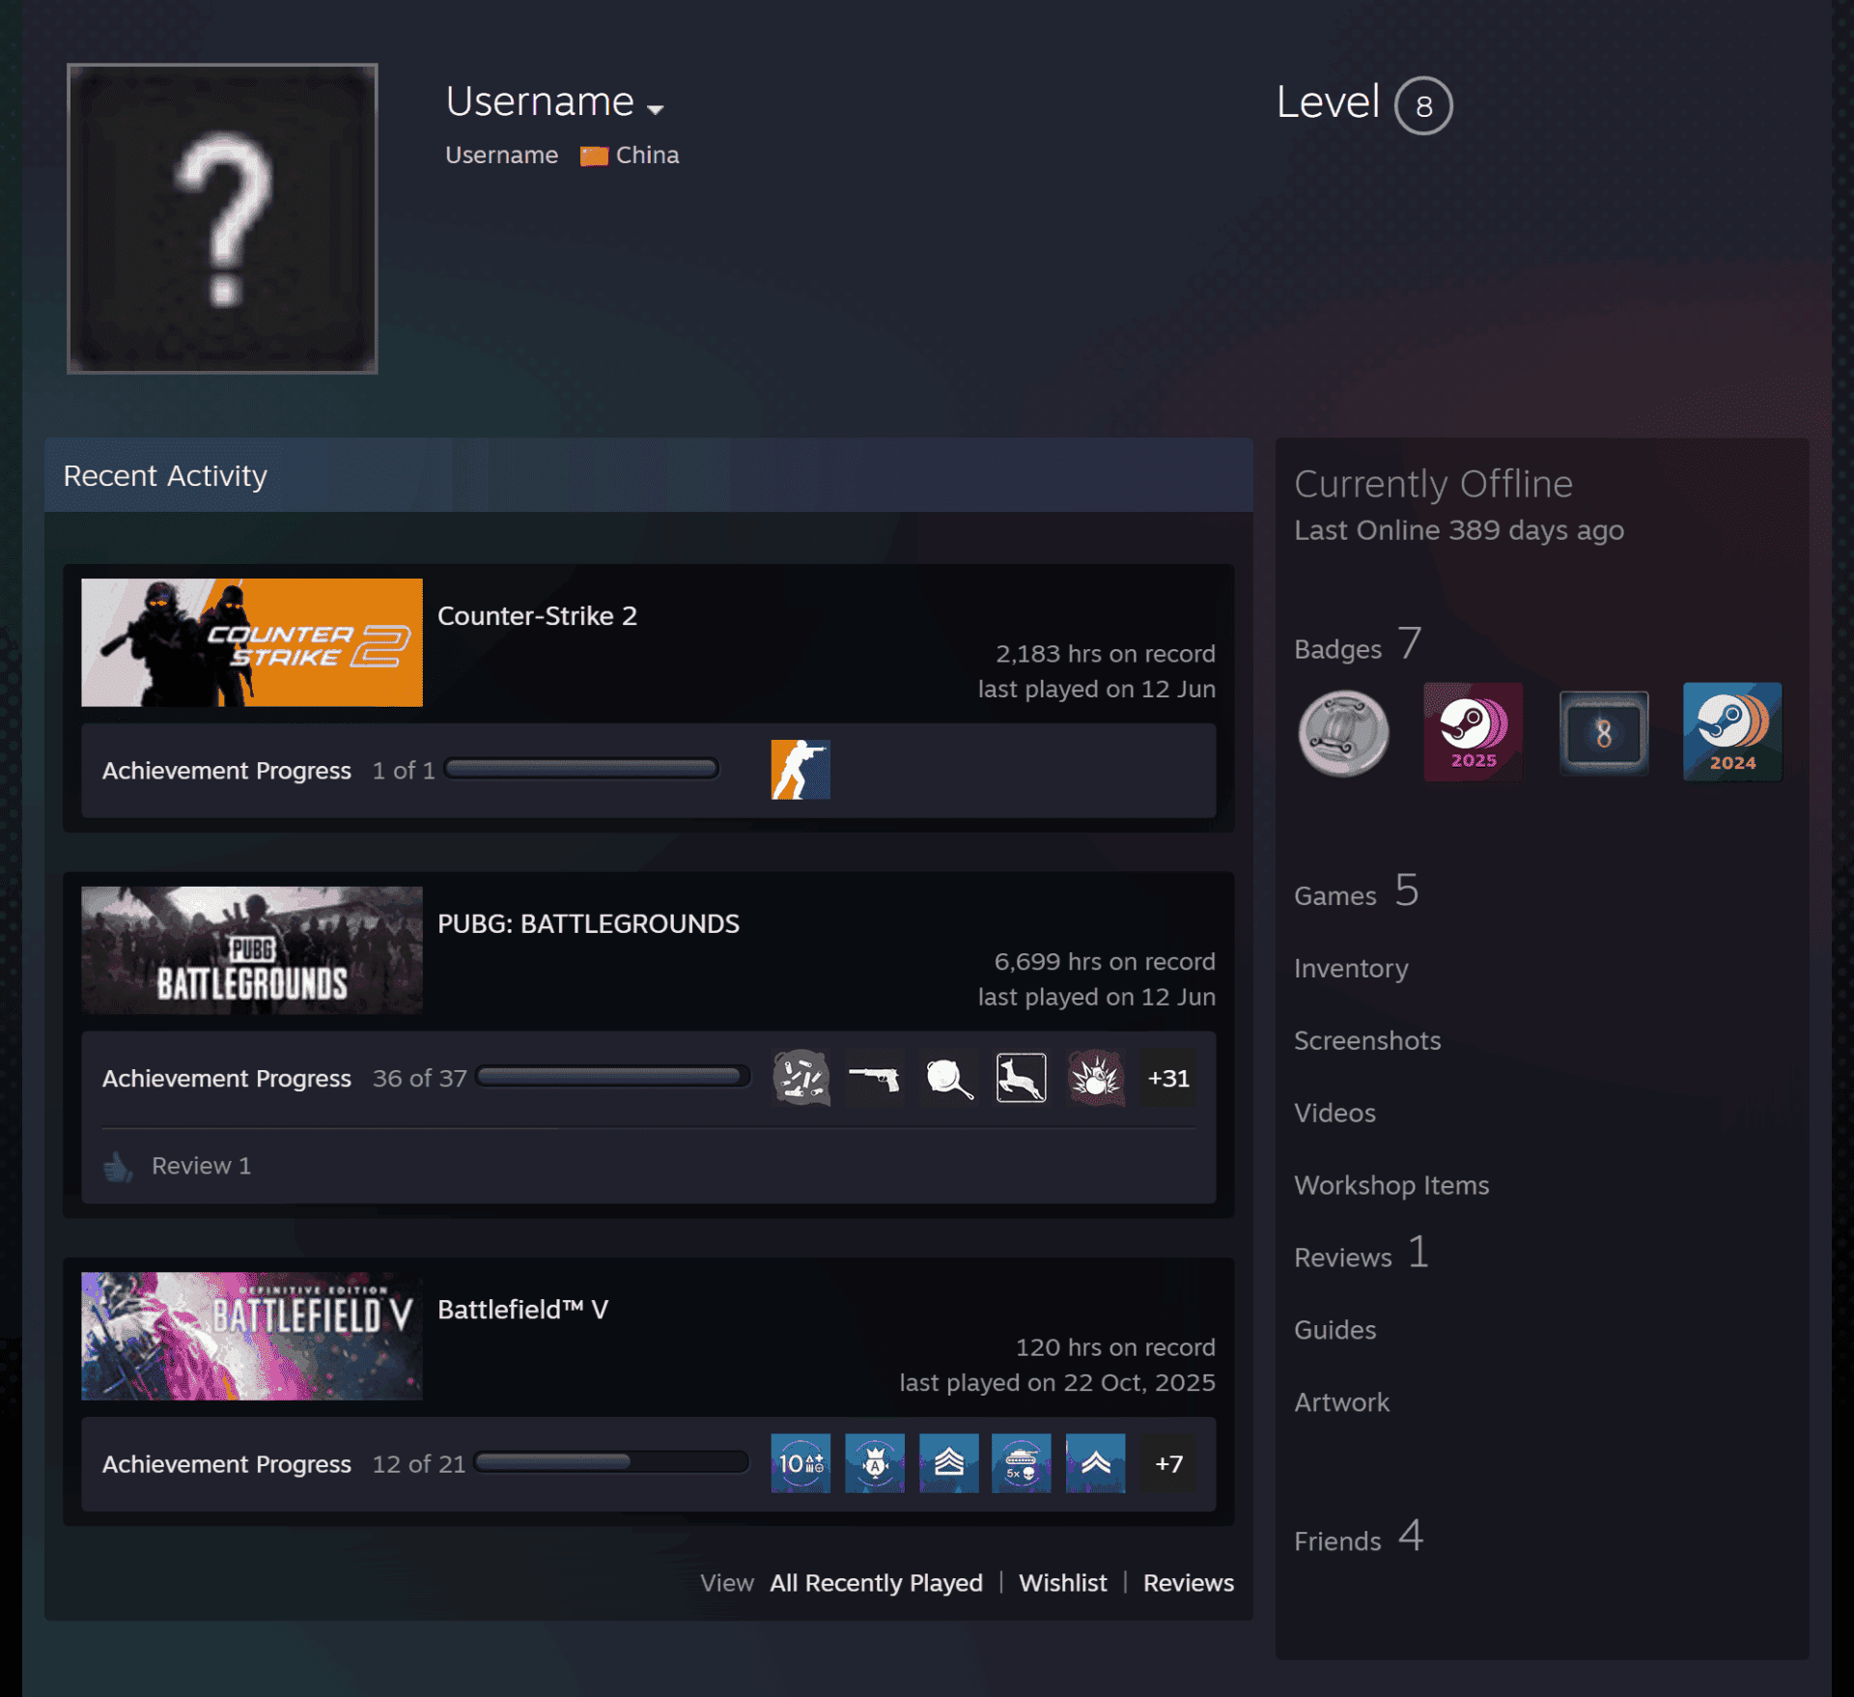The image size is (1854, 1697).
Task: Open the Reviews link in the activity footer
Action: (x=1188, y=1583)
